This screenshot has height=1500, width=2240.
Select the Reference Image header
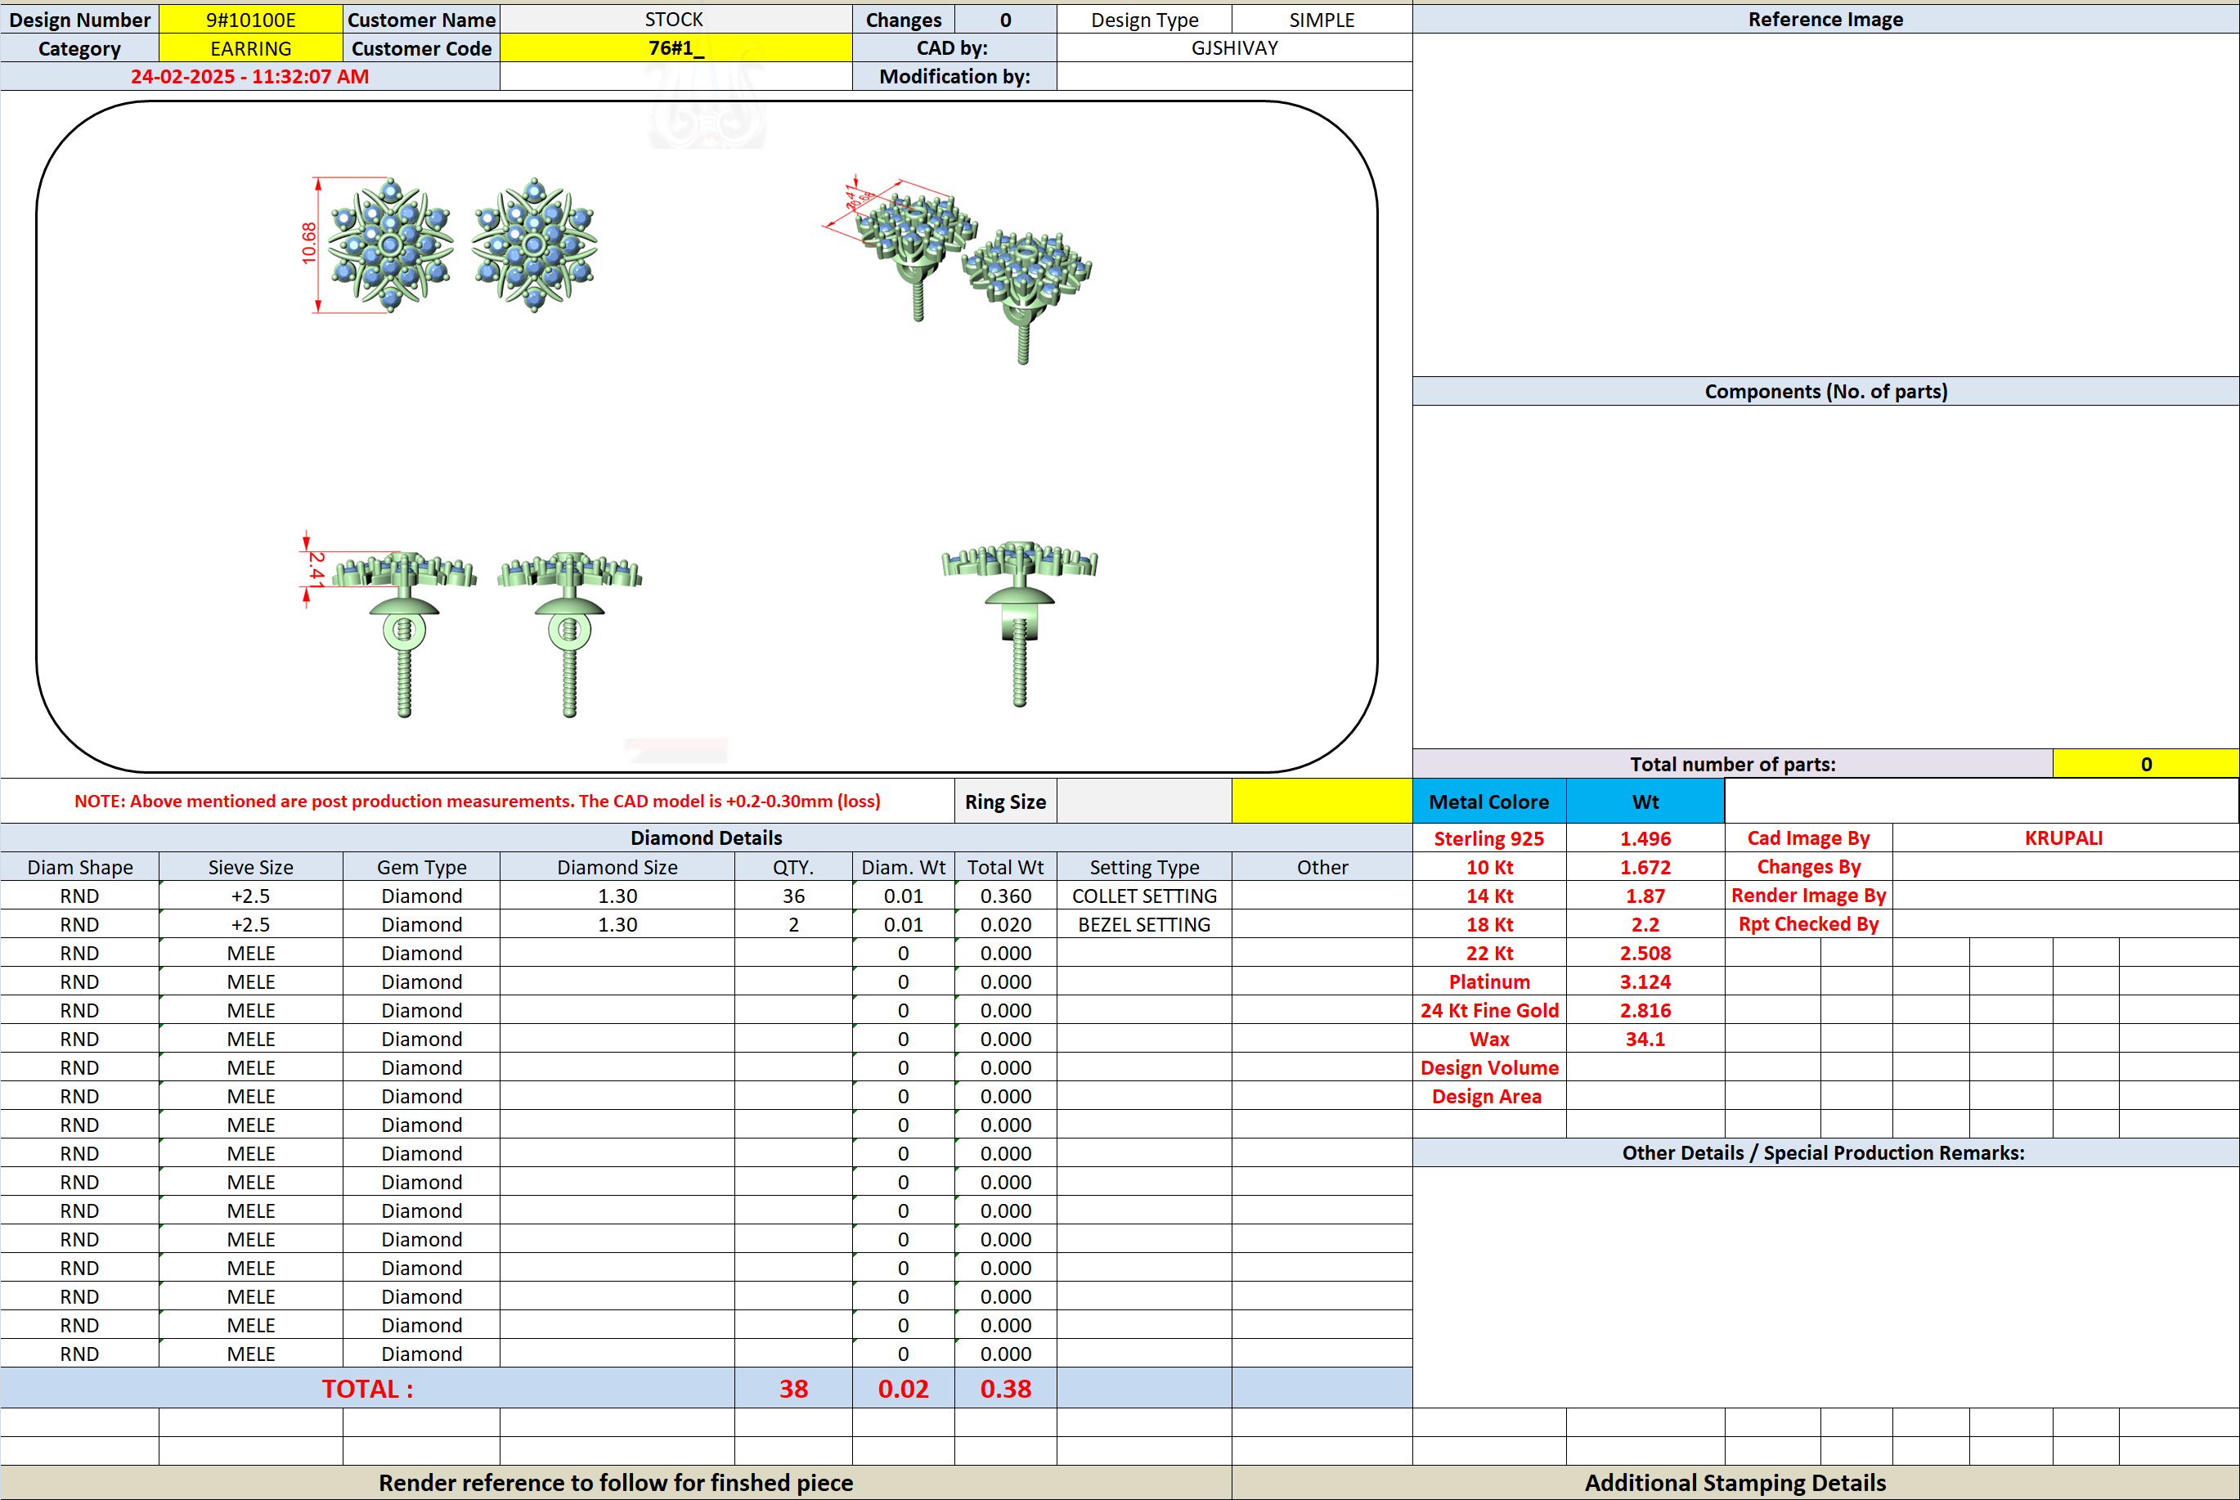1825,19
